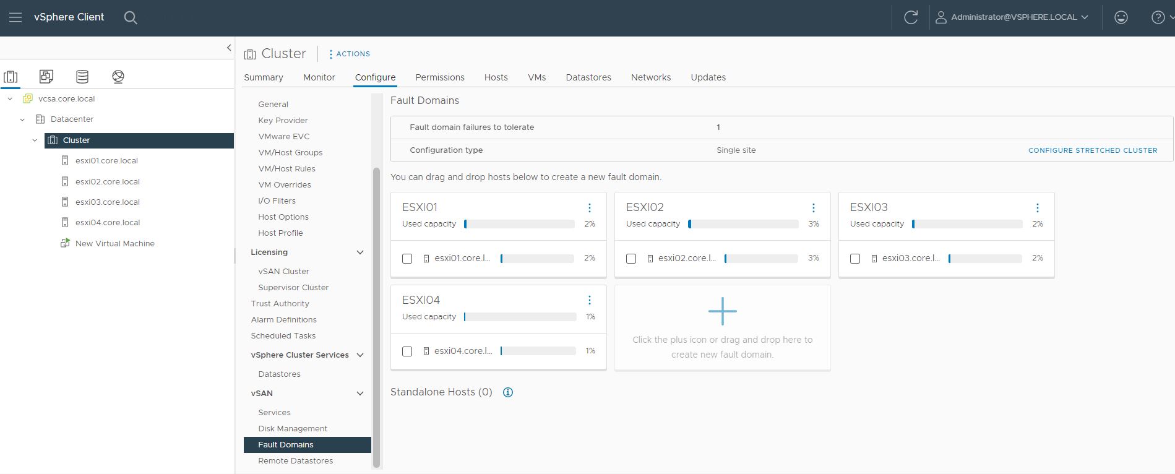
Task: Open Key Provider settings
Action: [283, 121]
